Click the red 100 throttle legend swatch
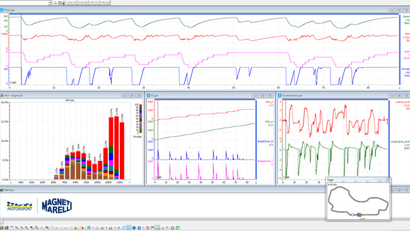Viewport: 410px width, 231px height. pos(141,105)
